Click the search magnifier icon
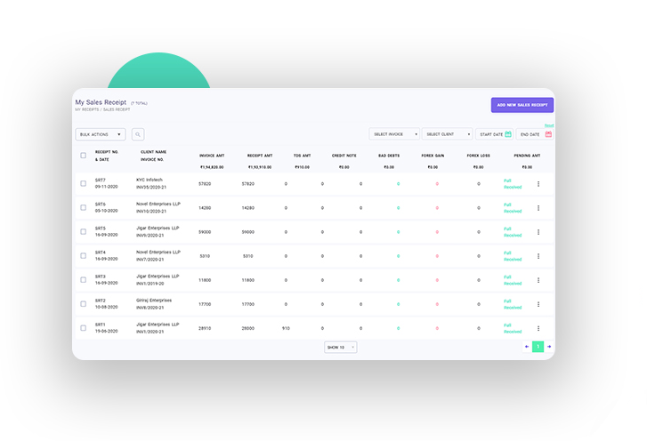The image size is (647, 441). [x=138, y=134]
